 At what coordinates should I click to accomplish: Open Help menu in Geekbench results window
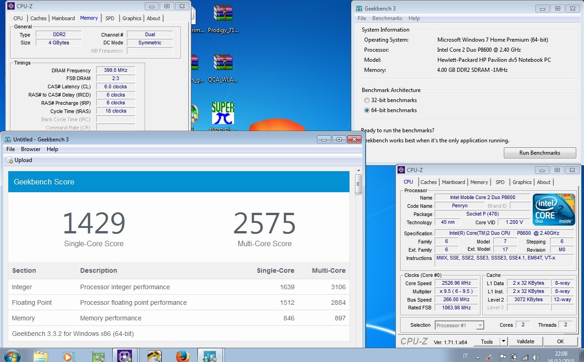coord(52,149)
